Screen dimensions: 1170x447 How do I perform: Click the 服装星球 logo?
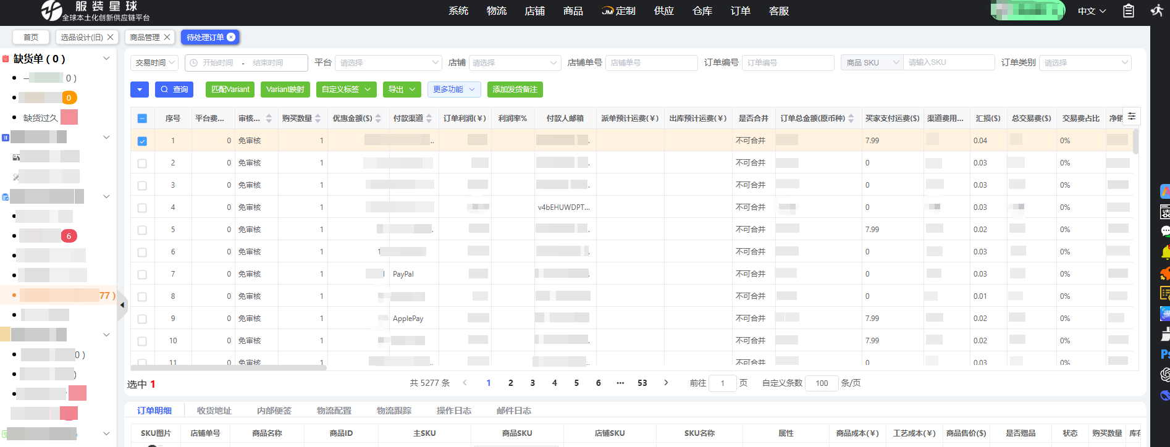click(95, 10)
